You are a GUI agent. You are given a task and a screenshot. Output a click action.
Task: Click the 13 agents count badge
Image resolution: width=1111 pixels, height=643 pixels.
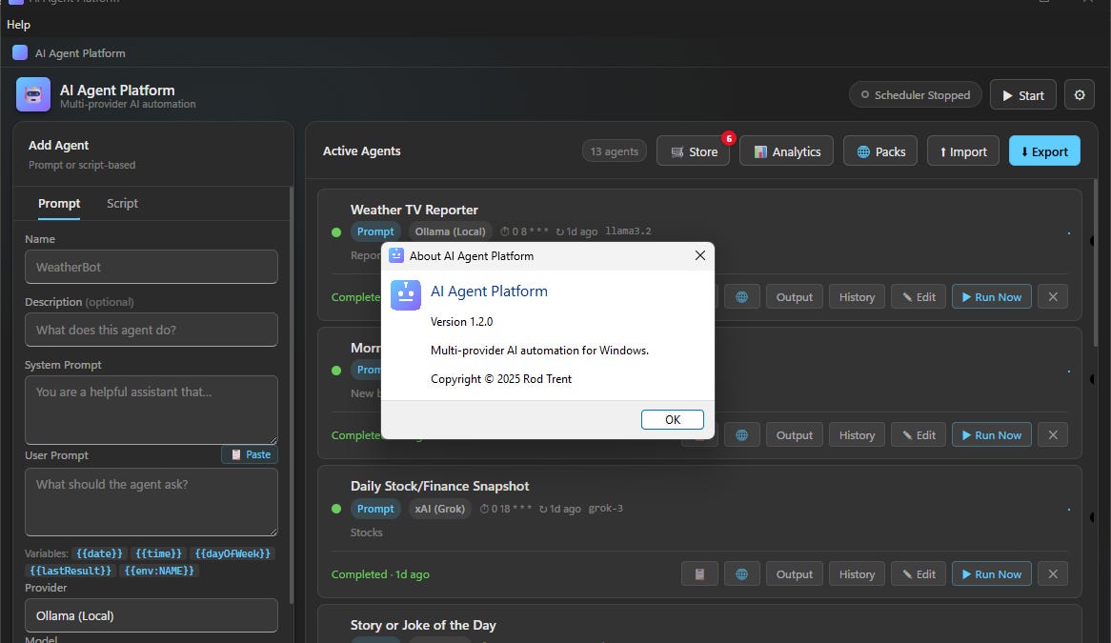[x=615, y=151]
